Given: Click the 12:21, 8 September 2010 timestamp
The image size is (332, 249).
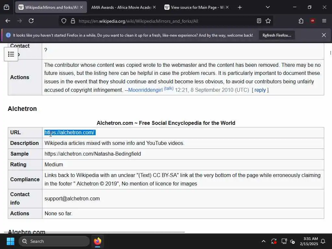Looking at the screenshot, I should click(x=212, y=90).
